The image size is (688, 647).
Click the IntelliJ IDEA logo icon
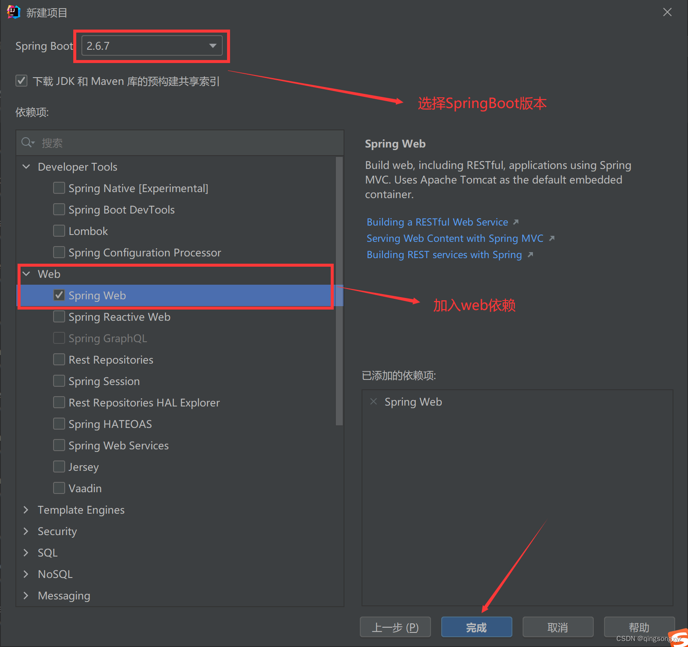tap(14, 12)
